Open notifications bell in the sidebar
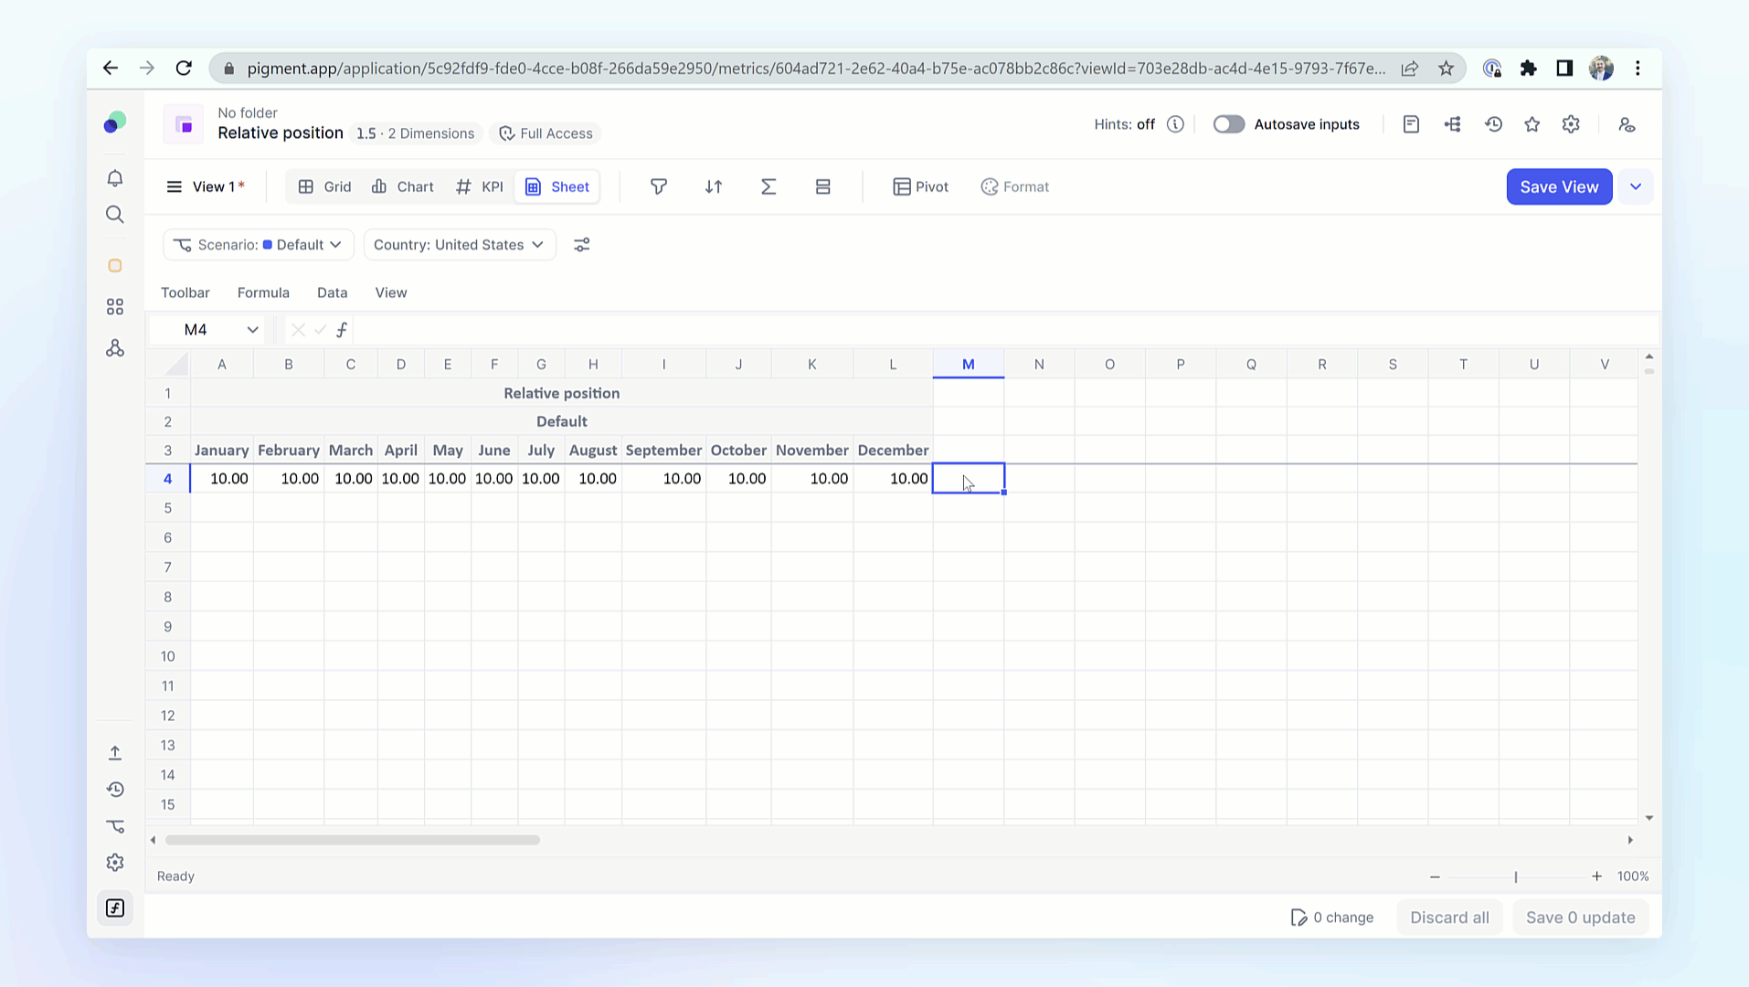1749x987 pixels. 114,178
